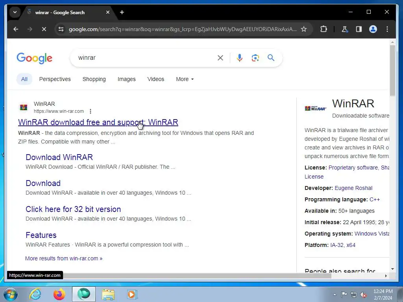Open More results from win-rar.com
The width and height of the screenshot is (403, 302).
pos(64,258)
